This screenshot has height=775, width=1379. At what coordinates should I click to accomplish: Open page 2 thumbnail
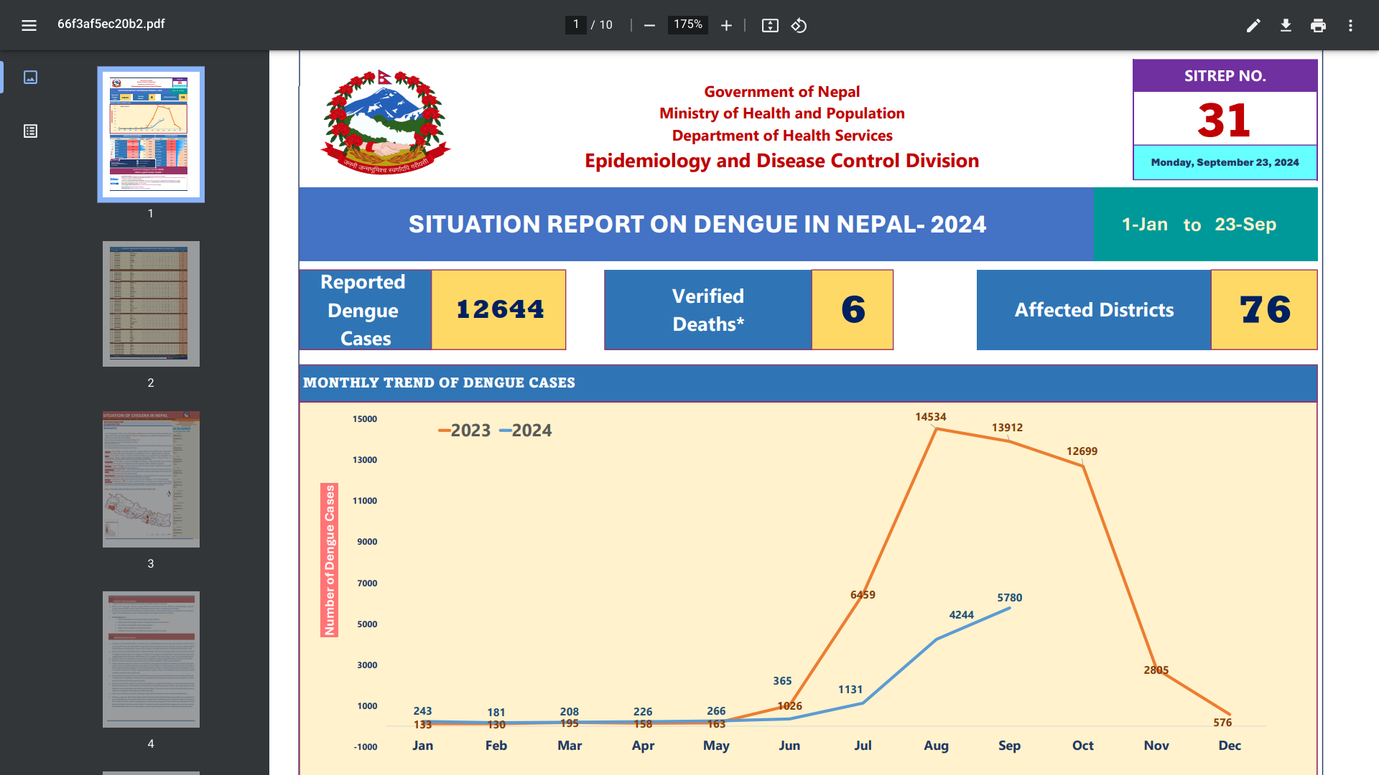(x=151, y=304)
